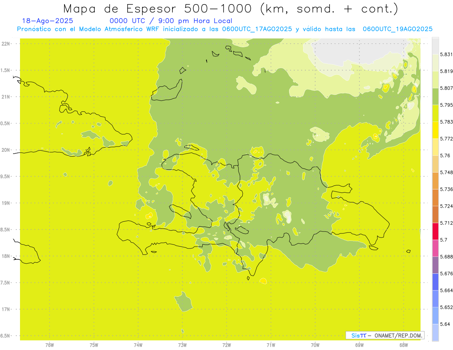Image resolution: width=453 pixels, height=350 pixels.
Task: Select the 69W longitude label
Action: 359,345
